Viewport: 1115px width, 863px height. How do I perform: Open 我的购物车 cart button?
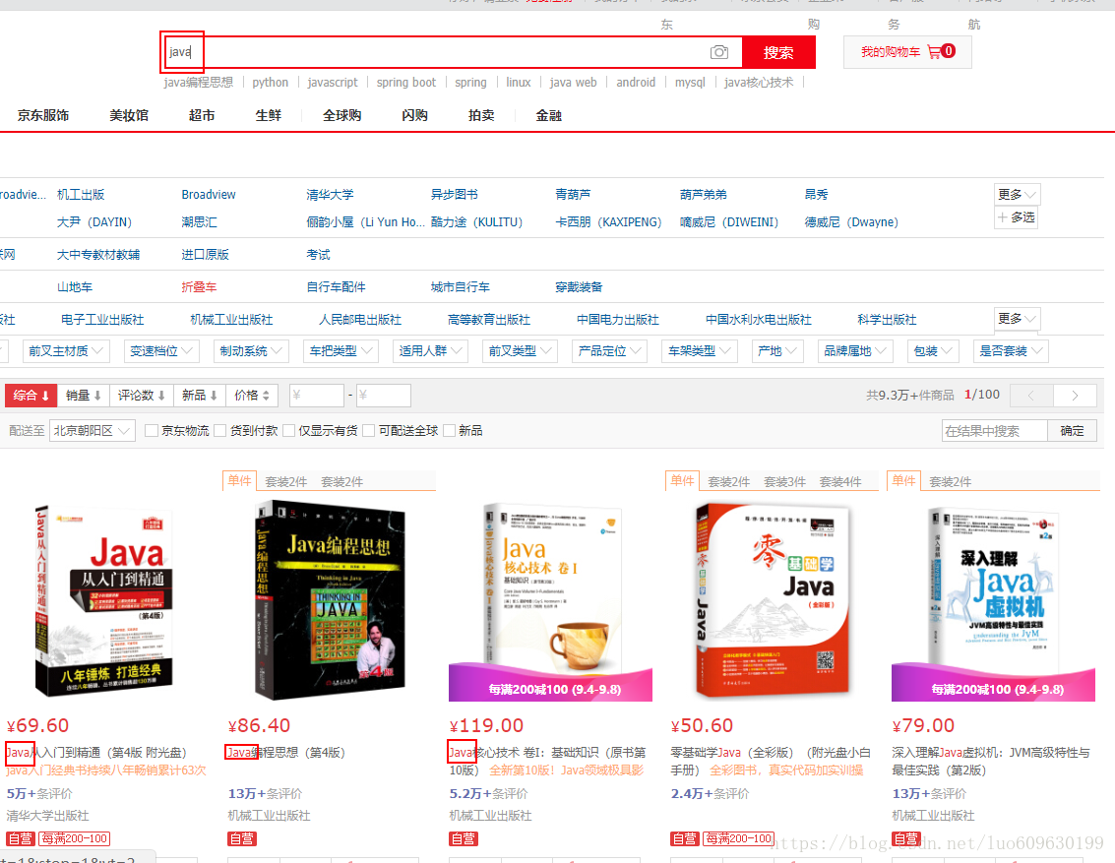907,52
